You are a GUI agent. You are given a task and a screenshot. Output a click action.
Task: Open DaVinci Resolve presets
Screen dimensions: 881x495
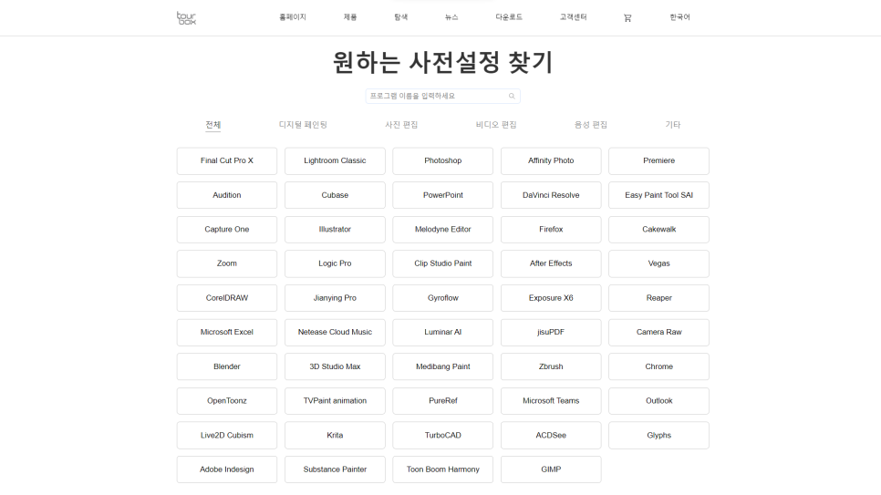551,195
